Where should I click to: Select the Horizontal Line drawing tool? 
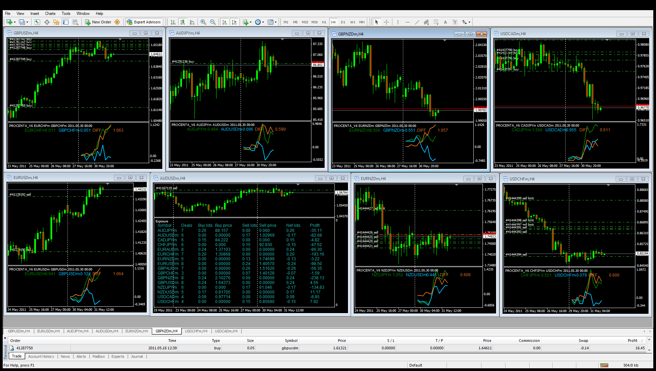pyautogui.click(x=407, y=22)
